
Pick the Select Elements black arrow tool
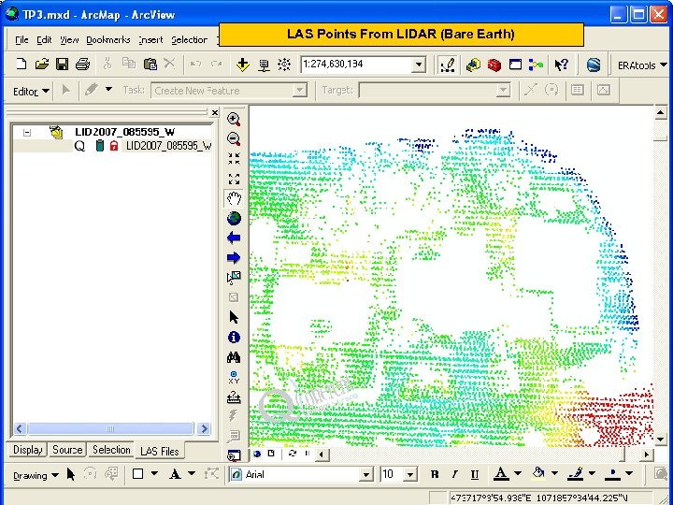click(234, 317)
